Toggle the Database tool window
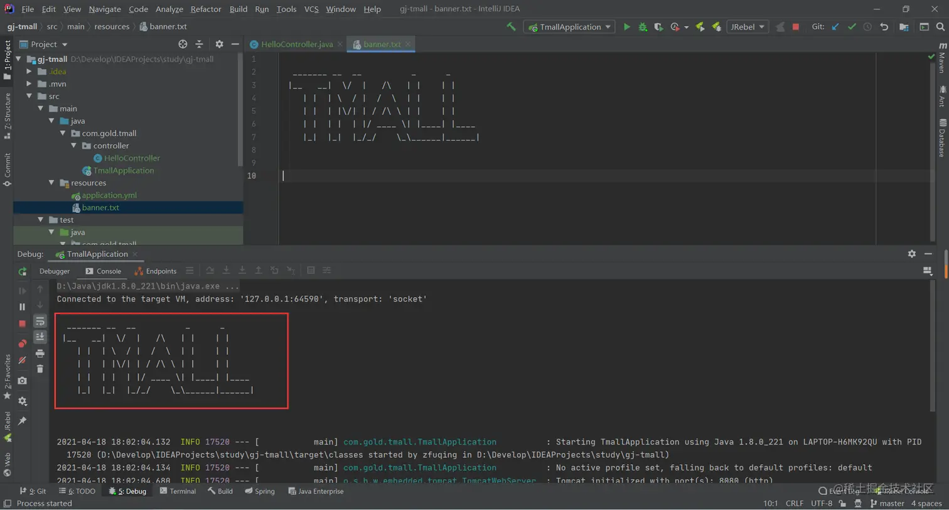This screenshot has width=949, height=510. (x=941, y=138)
